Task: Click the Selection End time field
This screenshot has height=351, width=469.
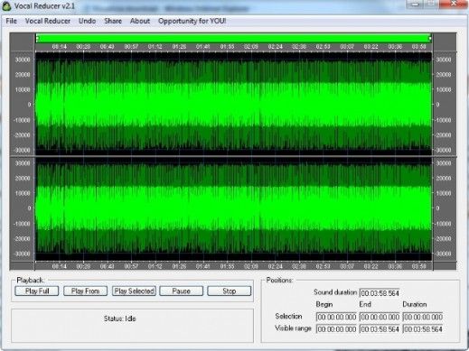Action: 380,317
